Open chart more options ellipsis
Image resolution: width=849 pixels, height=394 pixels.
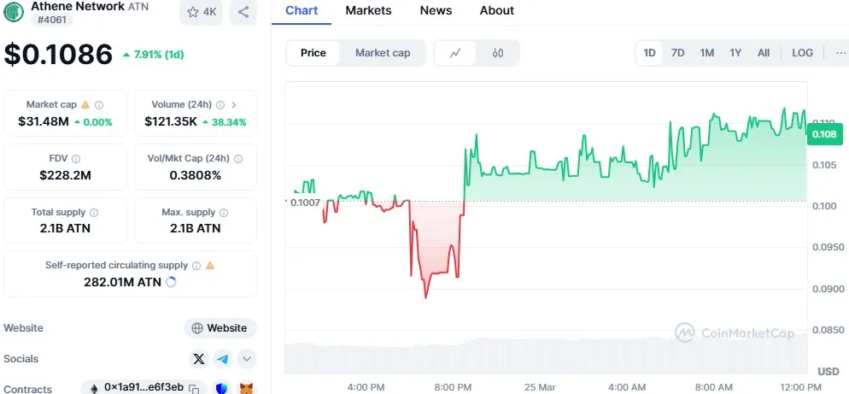pos(840,53)
